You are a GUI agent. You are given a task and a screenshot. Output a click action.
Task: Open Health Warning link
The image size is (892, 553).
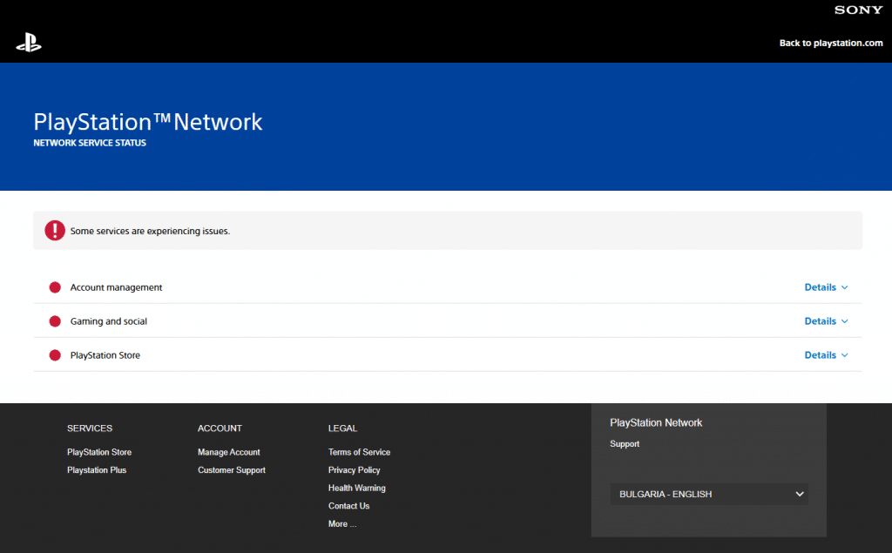pos(356,489)
